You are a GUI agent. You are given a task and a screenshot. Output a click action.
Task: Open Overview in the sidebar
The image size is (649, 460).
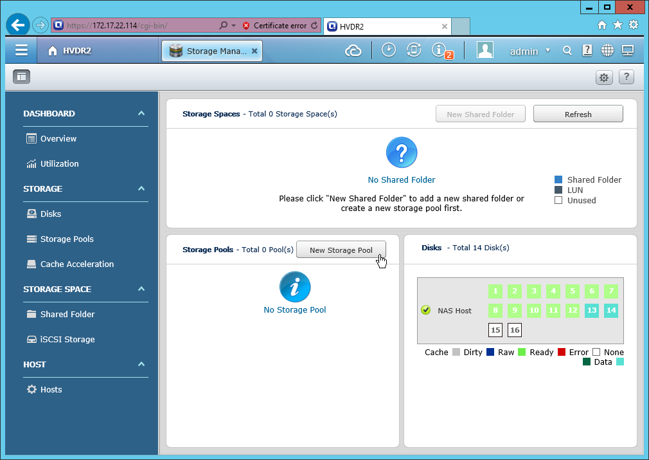(x=51, y=138)
